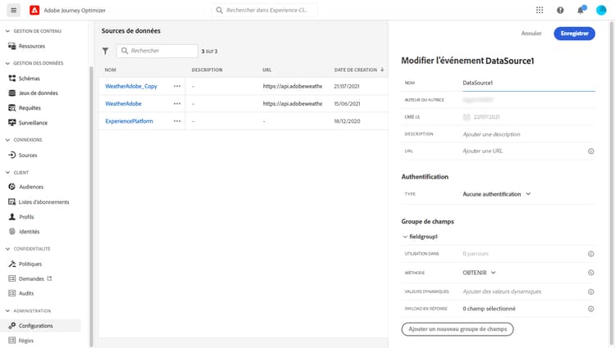Open the app switcher grid
Screen dimensions: 615x348
pos(540,10)
